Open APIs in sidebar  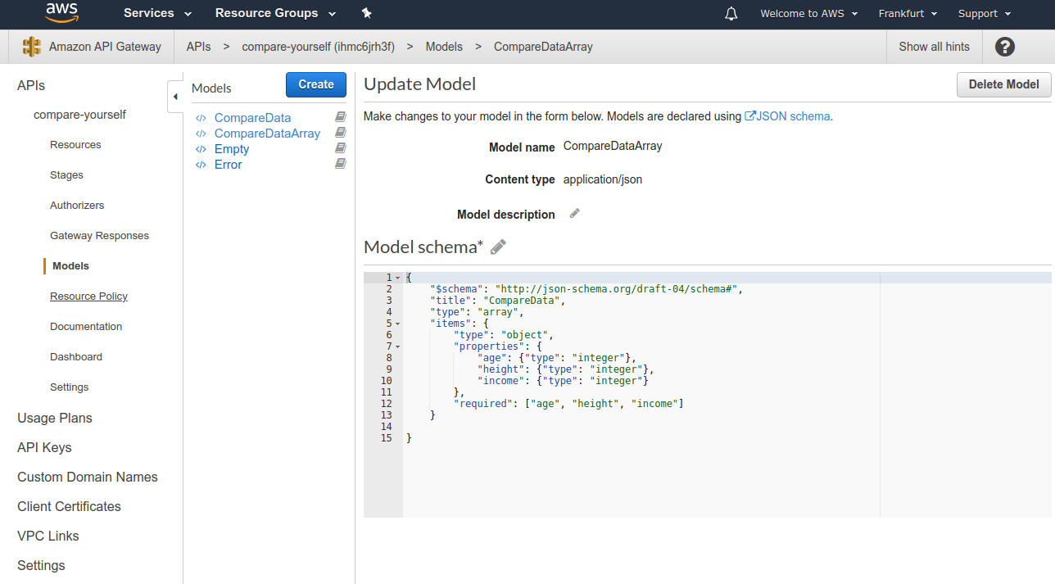tap(31, 85)
